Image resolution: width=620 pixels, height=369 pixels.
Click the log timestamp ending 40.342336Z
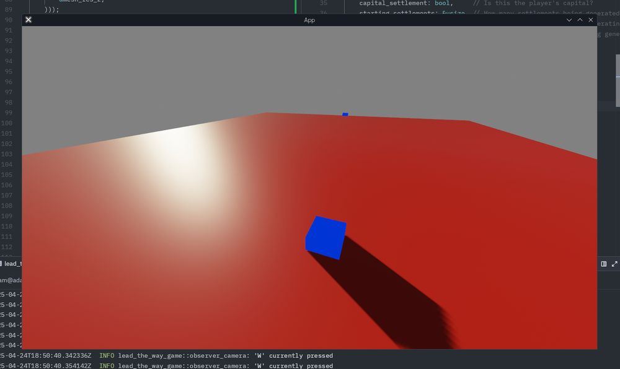click(x=45, y=355)
